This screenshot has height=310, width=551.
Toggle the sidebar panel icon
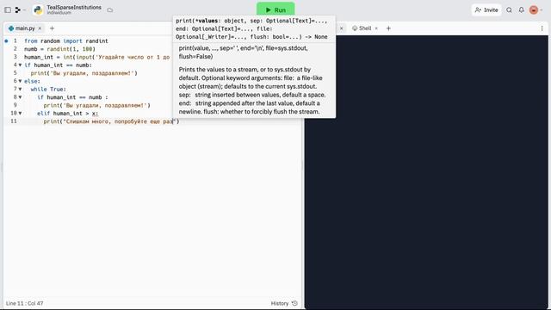click(x=8, y=10)
